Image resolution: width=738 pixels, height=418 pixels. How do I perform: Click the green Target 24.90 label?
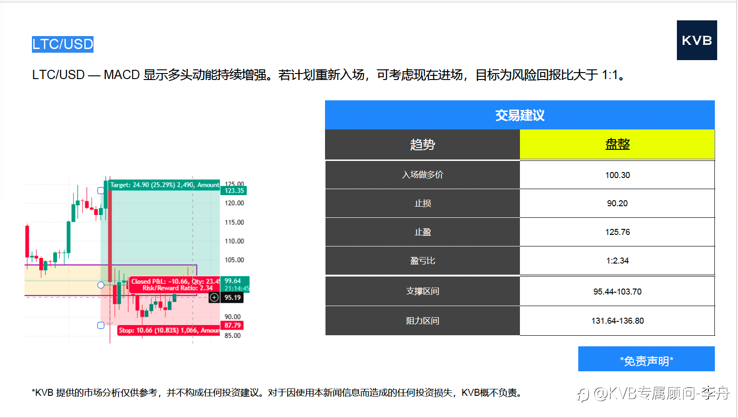tap(164, 185)
